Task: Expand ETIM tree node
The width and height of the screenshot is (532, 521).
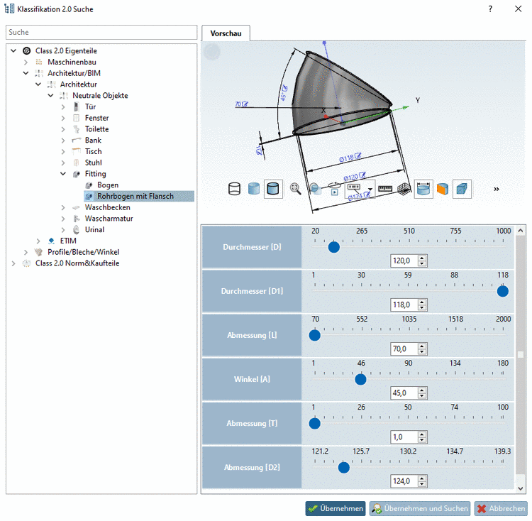Action: click(38, 241)
